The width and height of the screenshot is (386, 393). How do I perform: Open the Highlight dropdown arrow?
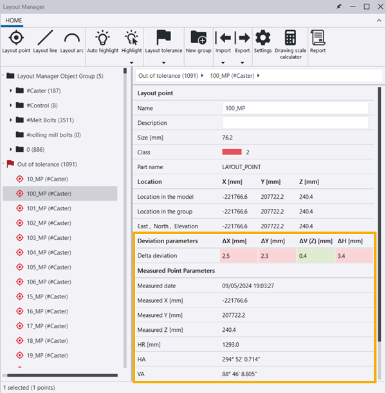pos(132,63)
